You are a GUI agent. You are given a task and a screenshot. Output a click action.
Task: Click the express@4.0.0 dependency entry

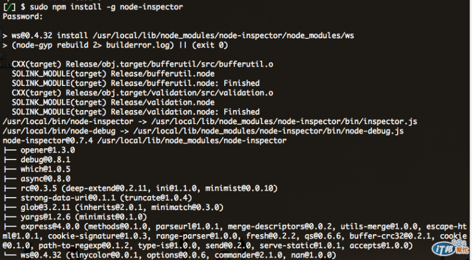[50, 226]
